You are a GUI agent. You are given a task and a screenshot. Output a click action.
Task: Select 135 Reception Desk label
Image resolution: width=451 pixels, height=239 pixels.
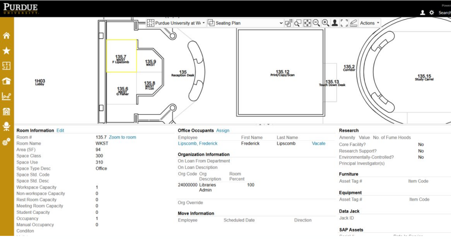[x=183, y=74]
